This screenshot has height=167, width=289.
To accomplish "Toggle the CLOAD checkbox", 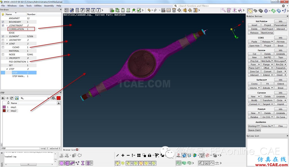I will click(x=3, y=47).
